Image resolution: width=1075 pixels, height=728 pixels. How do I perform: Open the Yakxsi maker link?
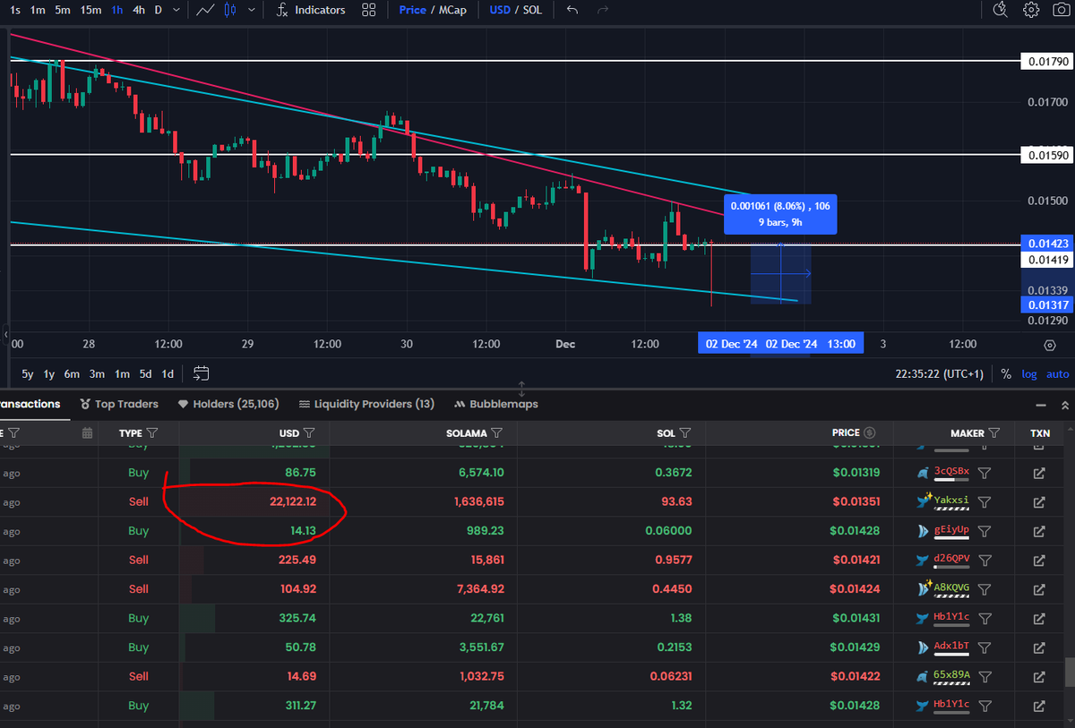tap(951, 500)
